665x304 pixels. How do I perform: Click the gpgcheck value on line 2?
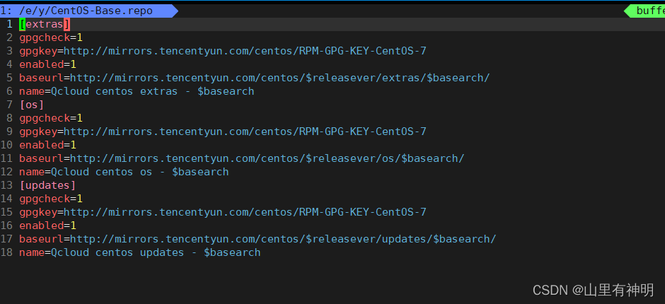pos(79,37)
